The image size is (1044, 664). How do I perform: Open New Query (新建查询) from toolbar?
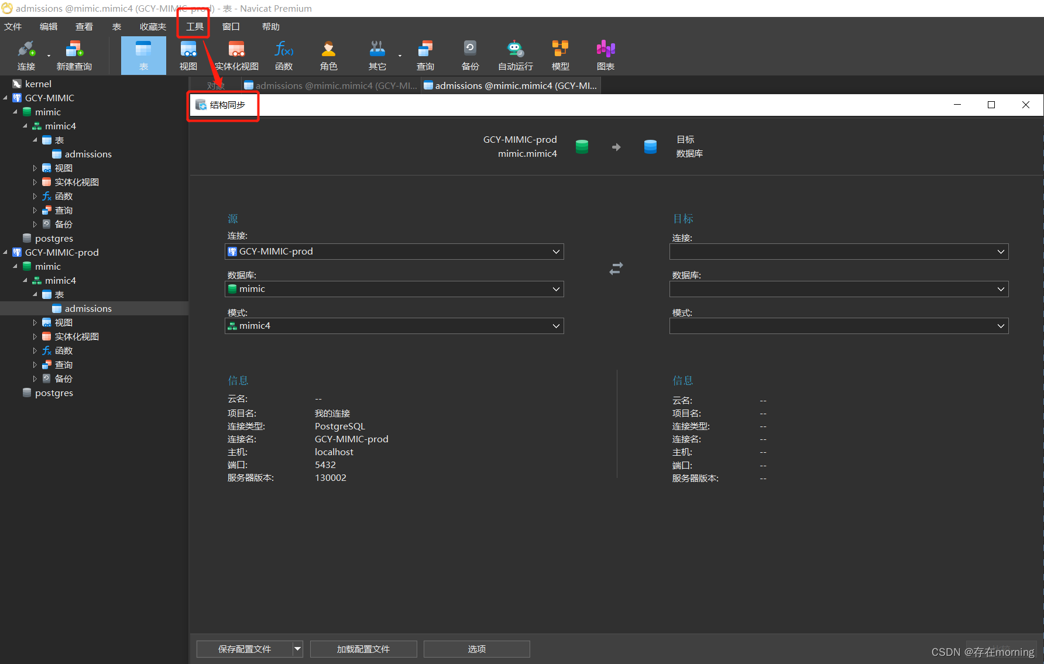tap(74, 56)
